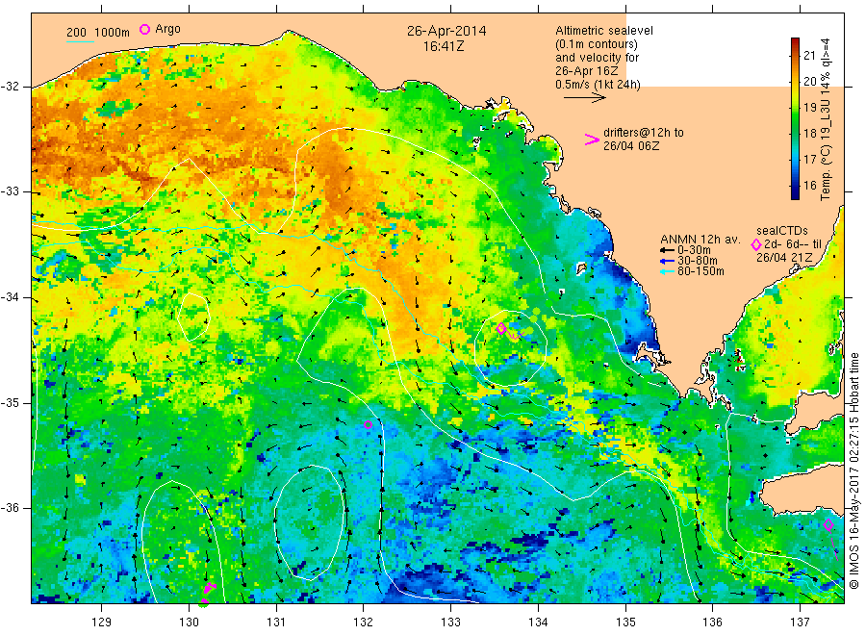The image size is (866, 635).
Task: Click the -35 latitude axis label
Action: (10, 402)
